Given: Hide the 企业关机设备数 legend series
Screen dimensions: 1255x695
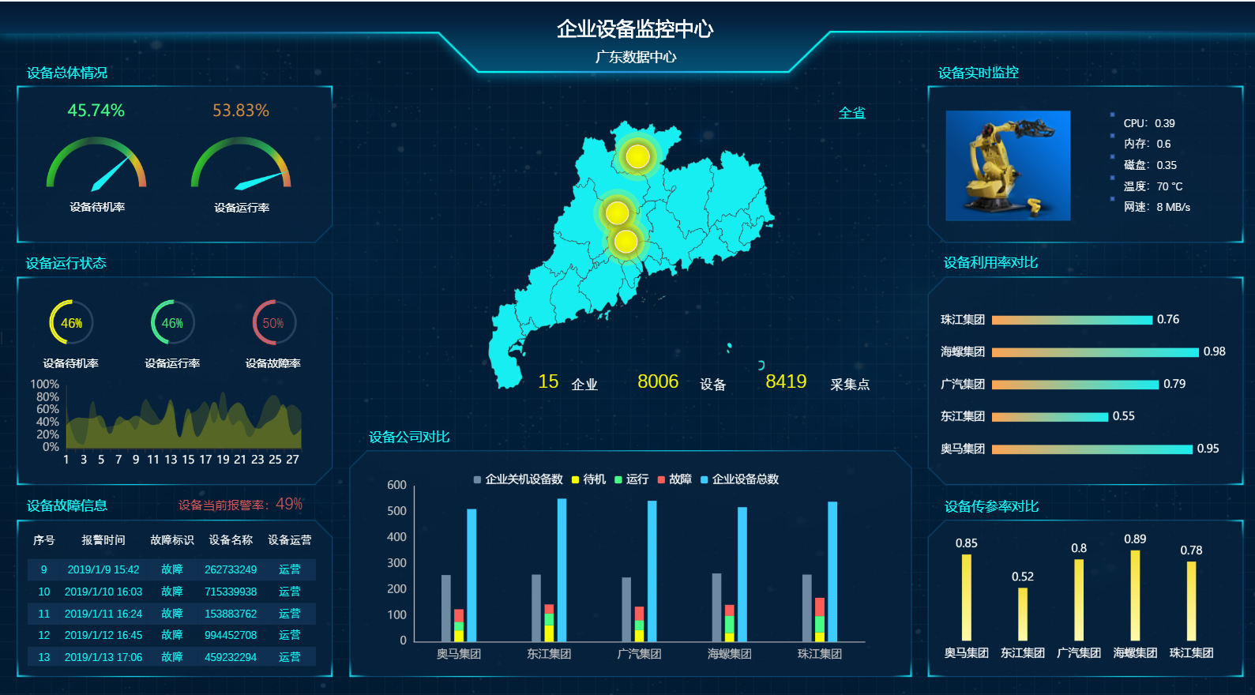Looking at the screenshot, I should coord(518,479).
